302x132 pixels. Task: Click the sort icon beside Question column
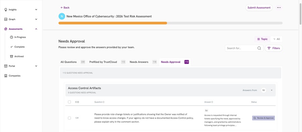click(x=104, y=102)
